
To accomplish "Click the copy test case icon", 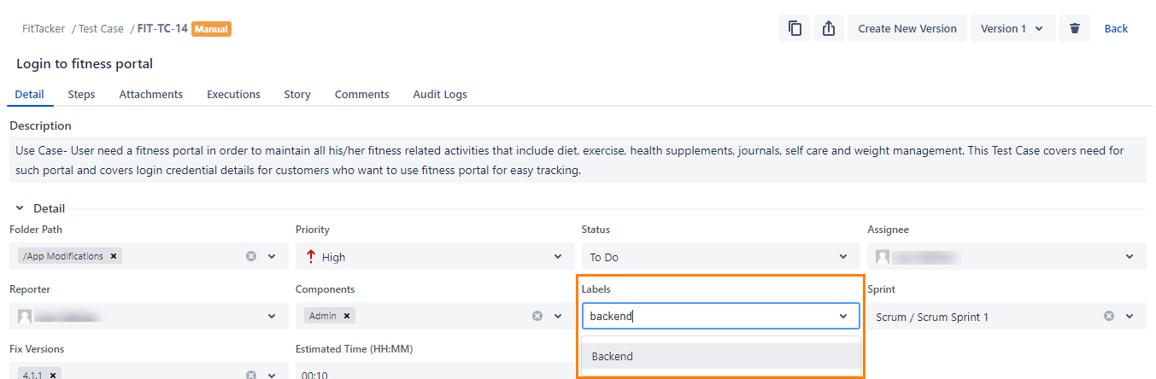I will tap(795, 28).
